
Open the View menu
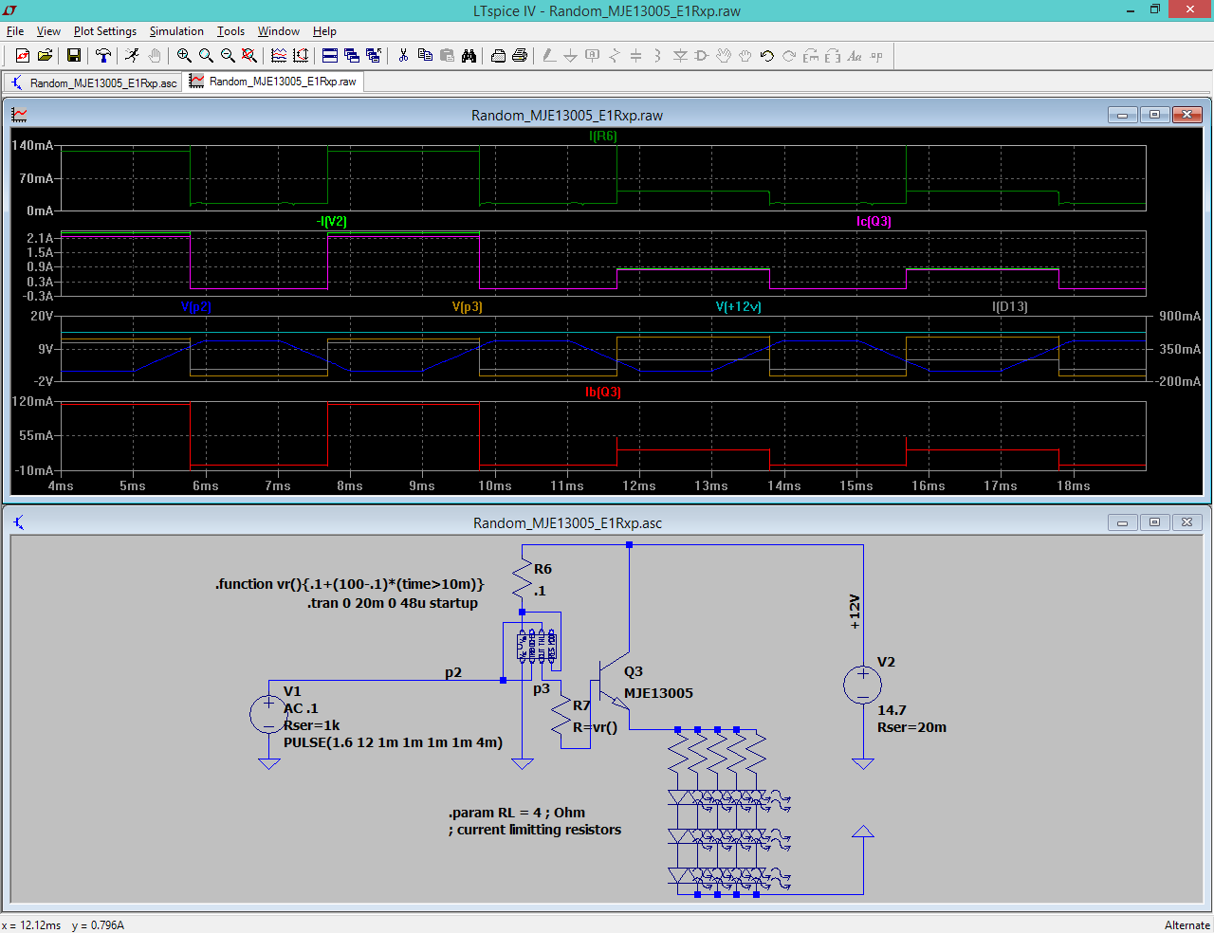48,31
